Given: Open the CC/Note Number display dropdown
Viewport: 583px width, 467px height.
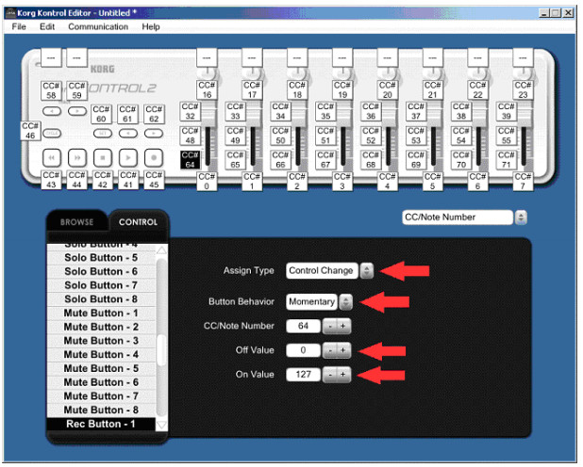Looking at the screenshot, I should (x=521, y=217).
